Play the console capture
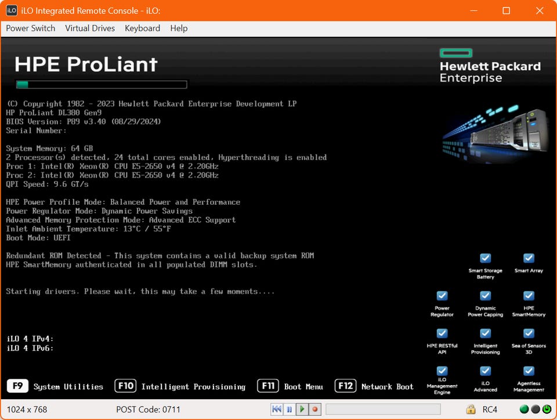Viewport: 557px width, 420px height. coord(302,410)
